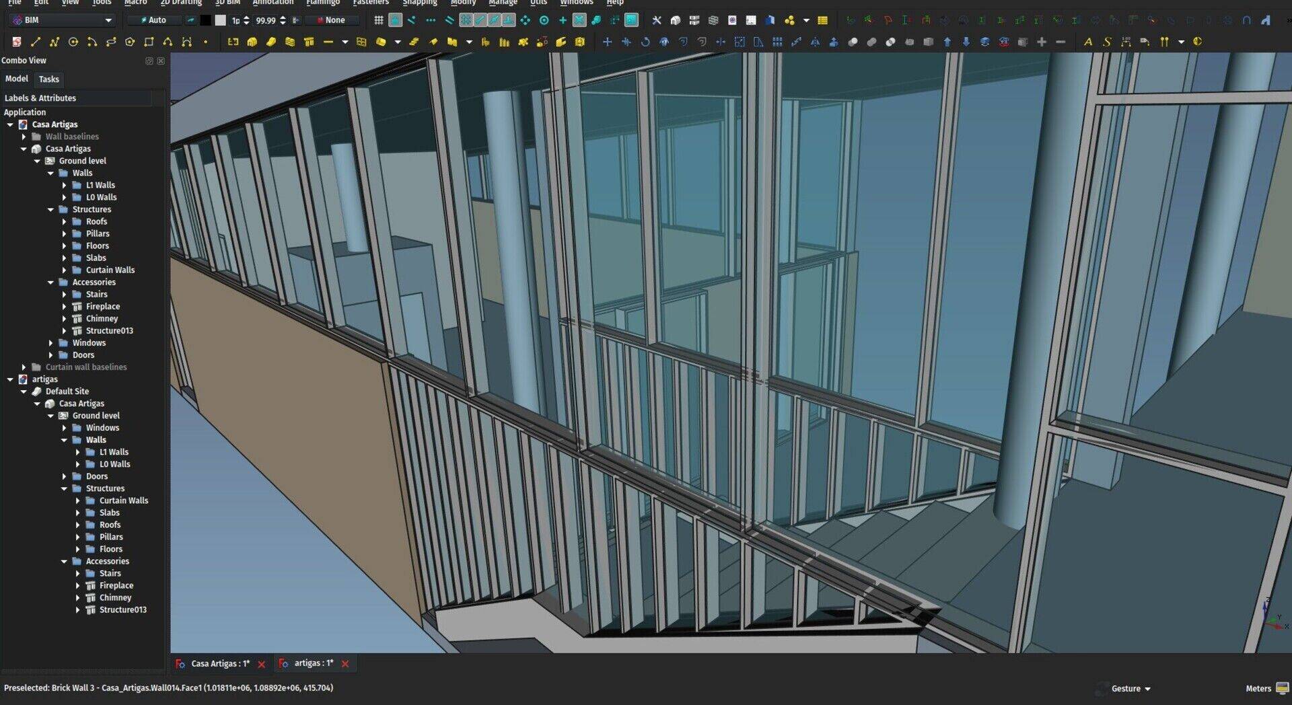Click the Rotate tool icon
Viewport: 1292px width, 705px height.
click(645, 42)
